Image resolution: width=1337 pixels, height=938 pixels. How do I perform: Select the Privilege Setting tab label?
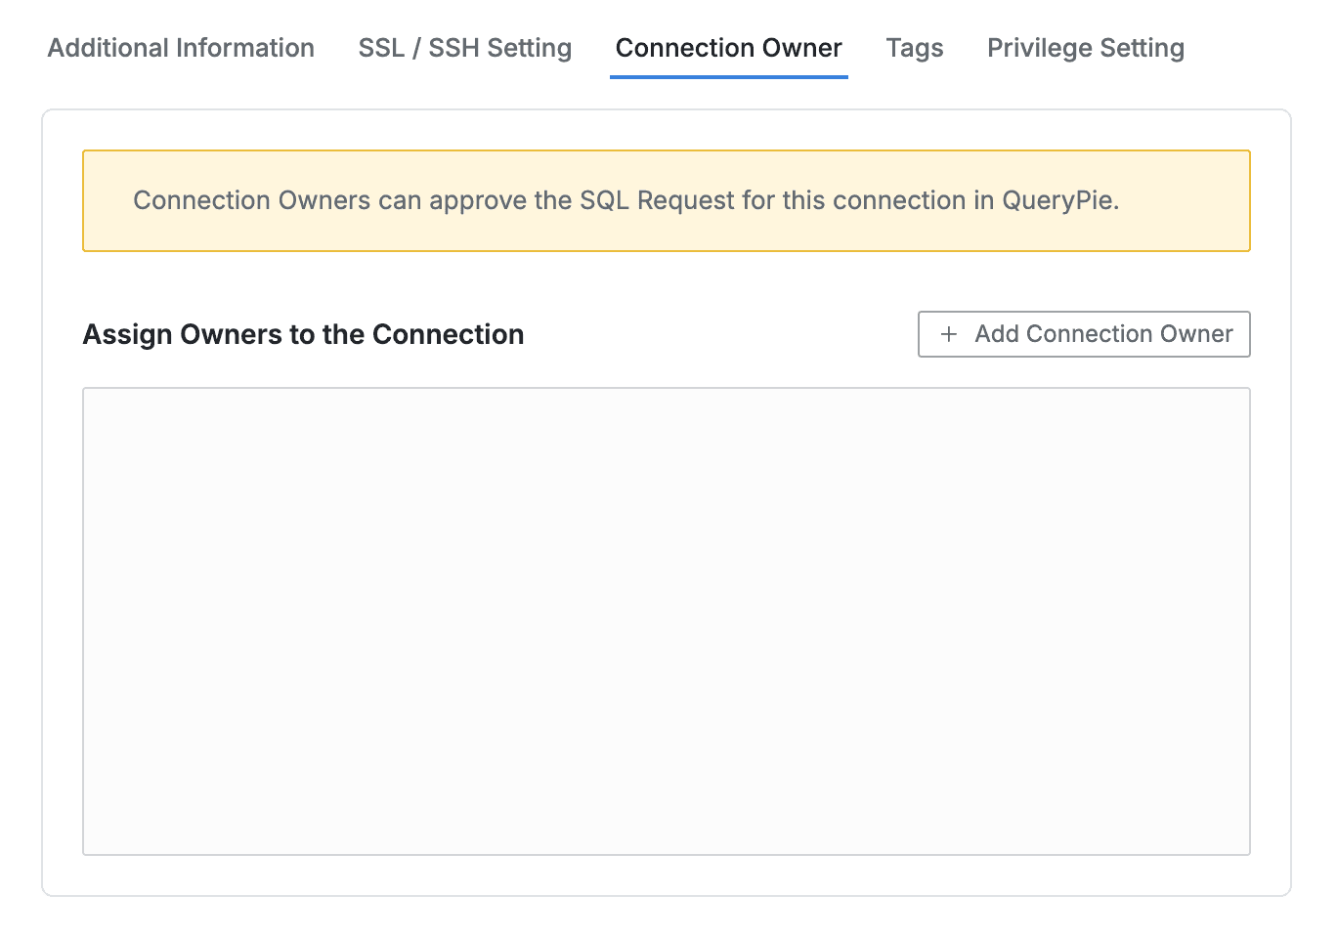pos(1085,47)
